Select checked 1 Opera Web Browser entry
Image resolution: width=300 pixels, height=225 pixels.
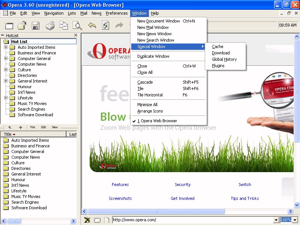point(168,121)
